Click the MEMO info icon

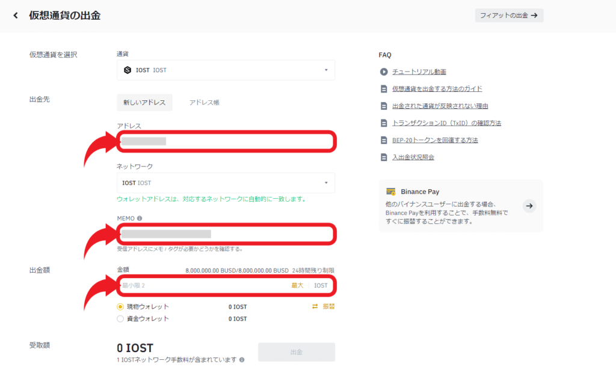pyautogui.click(x=140, y=219)
